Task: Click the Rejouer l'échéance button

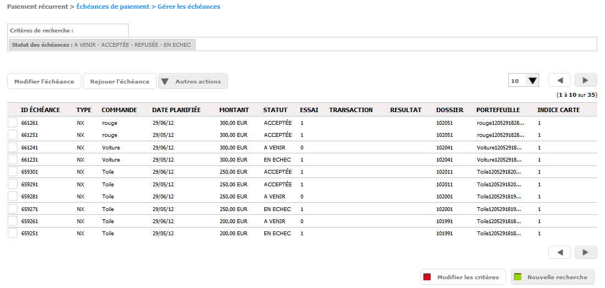Action: 120,81
